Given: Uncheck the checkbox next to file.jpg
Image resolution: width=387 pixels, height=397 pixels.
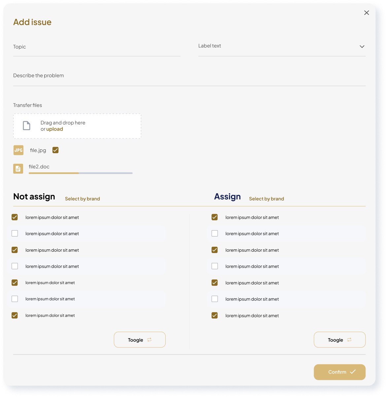Looking at the screenshot, I should click(x=55, y=150).
